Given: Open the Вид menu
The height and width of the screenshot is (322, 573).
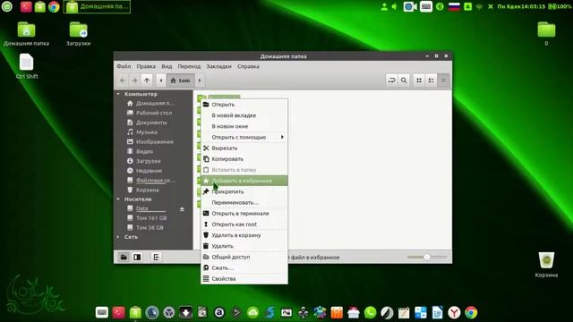Looking at the screenshot, I should (167, 66).
